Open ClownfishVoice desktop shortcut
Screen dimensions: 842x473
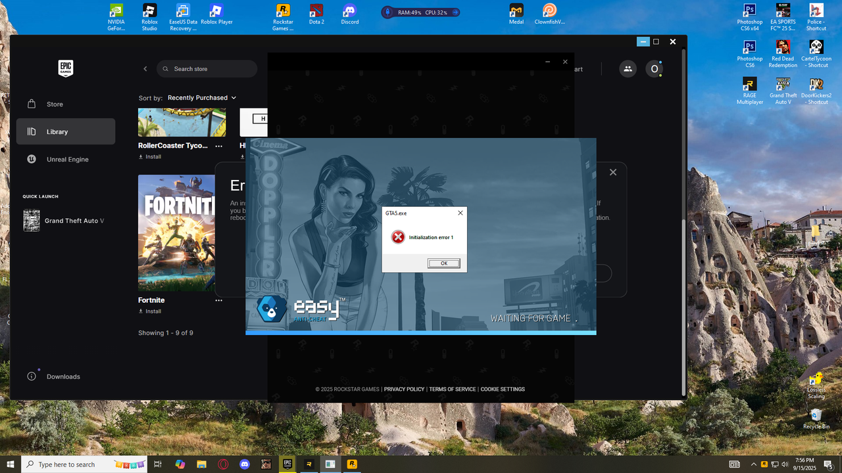coord(550,14)
